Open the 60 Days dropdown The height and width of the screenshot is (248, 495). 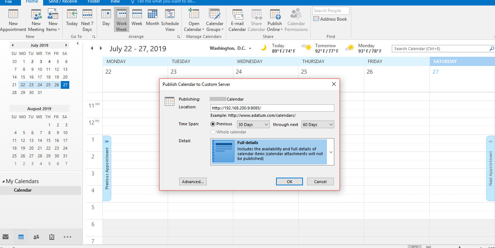coord(318,125)
